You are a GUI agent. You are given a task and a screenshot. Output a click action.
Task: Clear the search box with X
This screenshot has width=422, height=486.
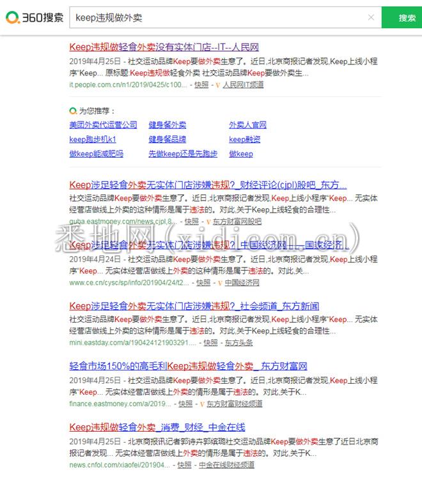[371, 17]
